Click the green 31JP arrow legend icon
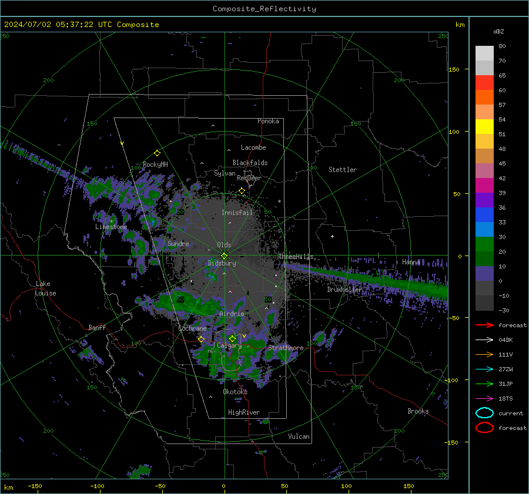529x494 pixels. pyautogui.click(x=484, y=384)
